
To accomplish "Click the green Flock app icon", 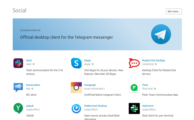I will coord(134,88).
